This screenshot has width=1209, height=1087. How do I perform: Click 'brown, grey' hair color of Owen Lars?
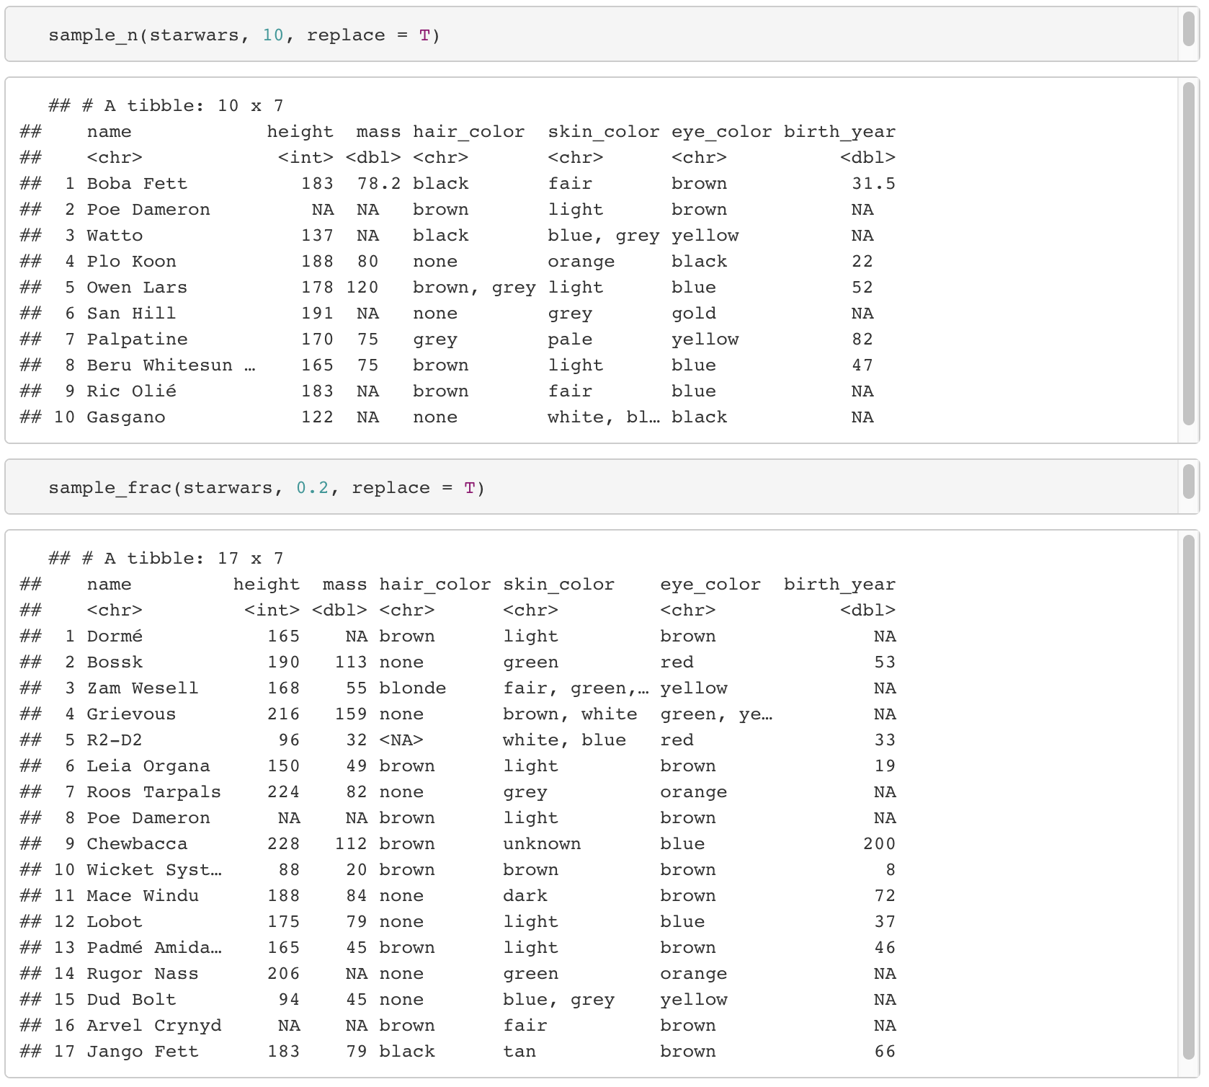click(x=474, y=288)
